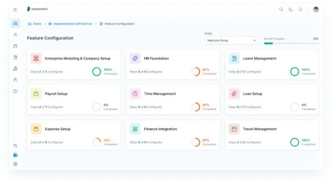This screenshot has height=180, width=333.
Task: Click Loan Setup 0% progress ring
Action: pyautogui.click(x=294, y=107)
